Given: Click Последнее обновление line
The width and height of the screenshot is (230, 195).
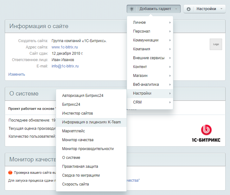Looking at the screenshot, I should [32, 120].
